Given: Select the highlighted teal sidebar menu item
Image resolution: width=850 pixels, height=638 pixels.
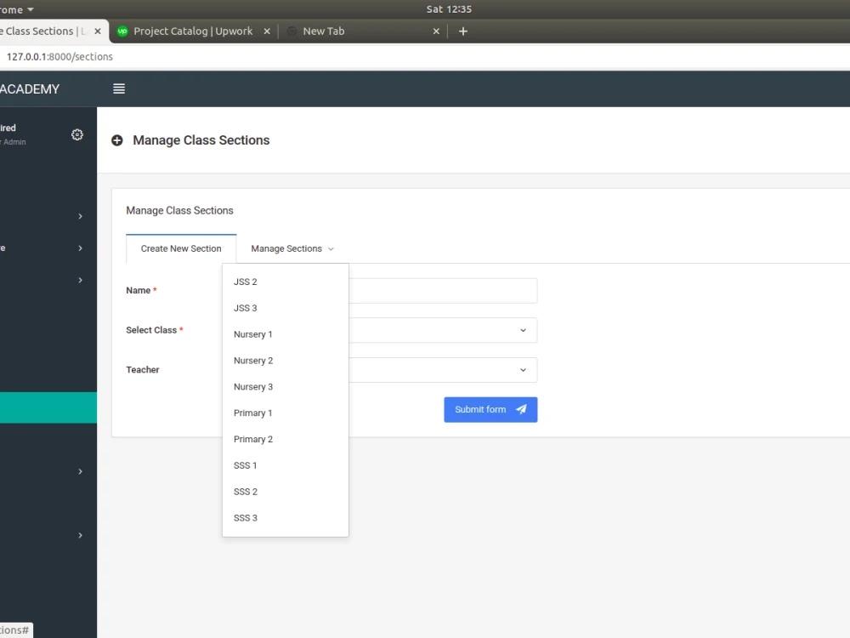Looking at the screenshot, I should pyautogui.click(x=48, y=407).
